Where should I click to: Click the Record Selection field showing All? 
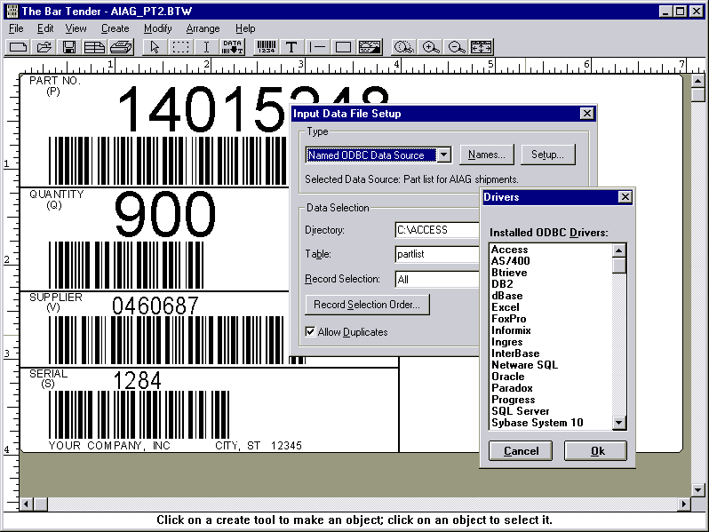point(437,280)
